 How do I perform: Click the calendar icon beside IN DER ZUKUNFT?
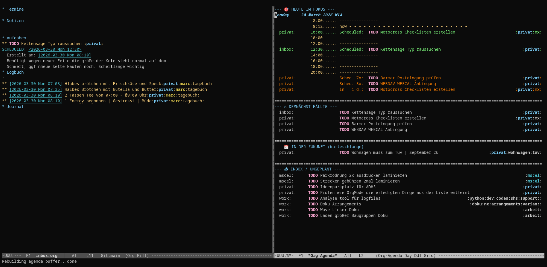pos(286,147)
